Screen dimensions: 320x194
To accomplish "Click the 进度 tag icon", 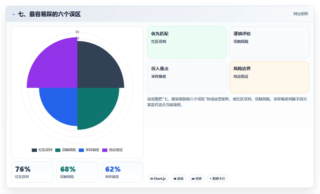I will (193, 179).
